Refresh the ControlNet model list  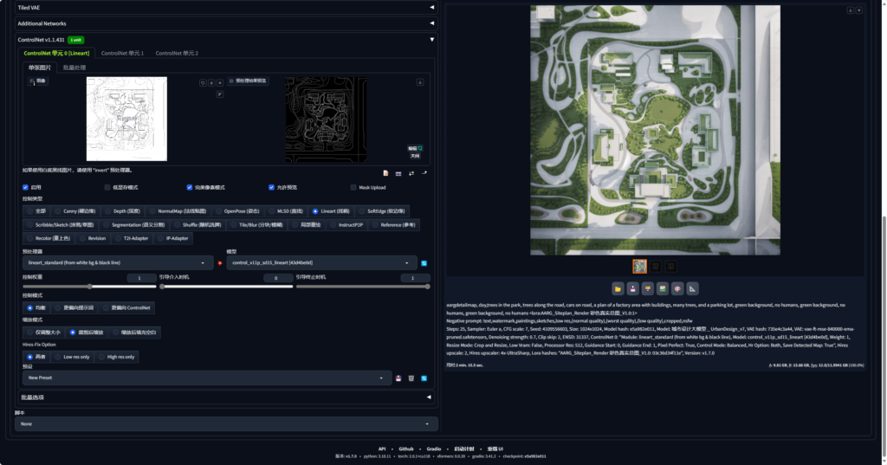[x=424, y=262]
